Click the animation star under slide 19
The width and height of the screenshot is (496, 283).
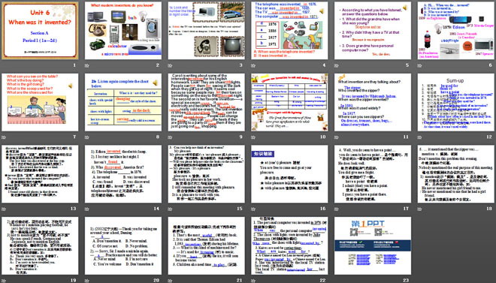(4, 281)
